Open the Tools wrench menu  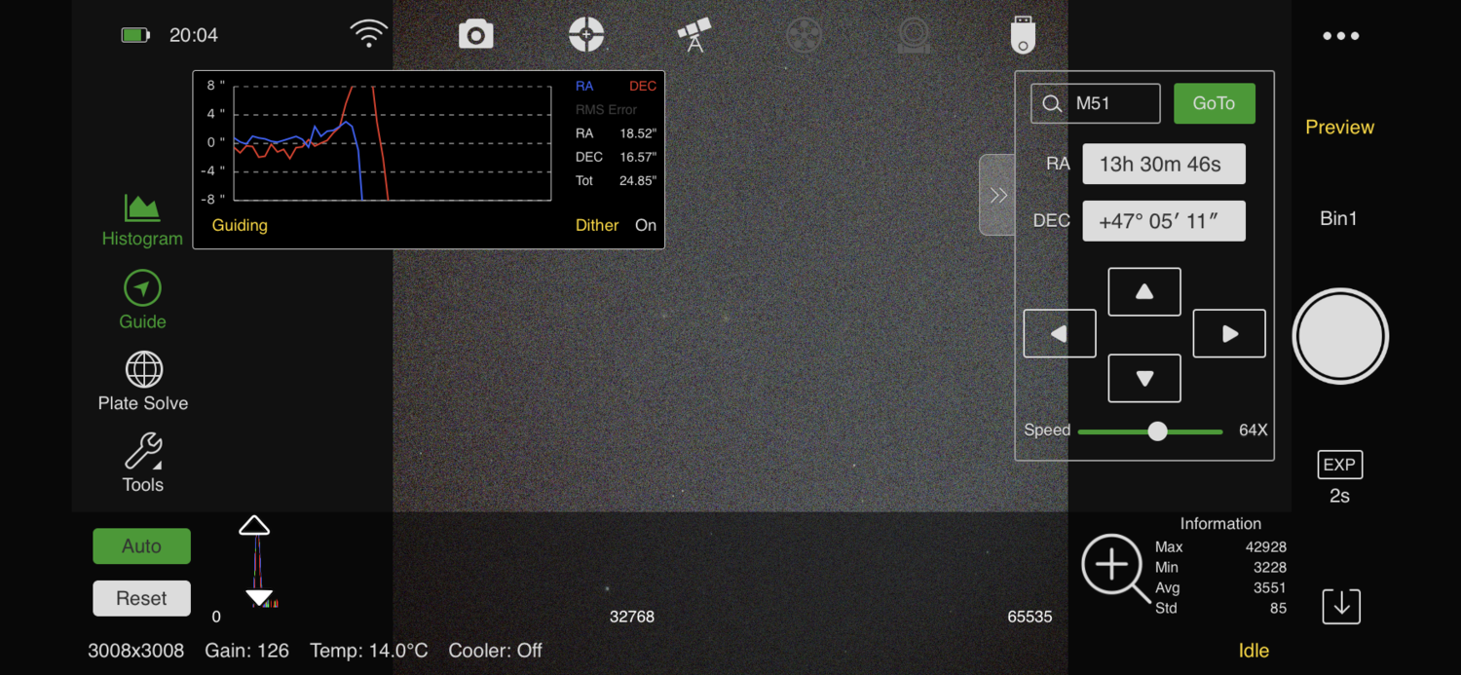pyautogui.click(x=143, y=464)
